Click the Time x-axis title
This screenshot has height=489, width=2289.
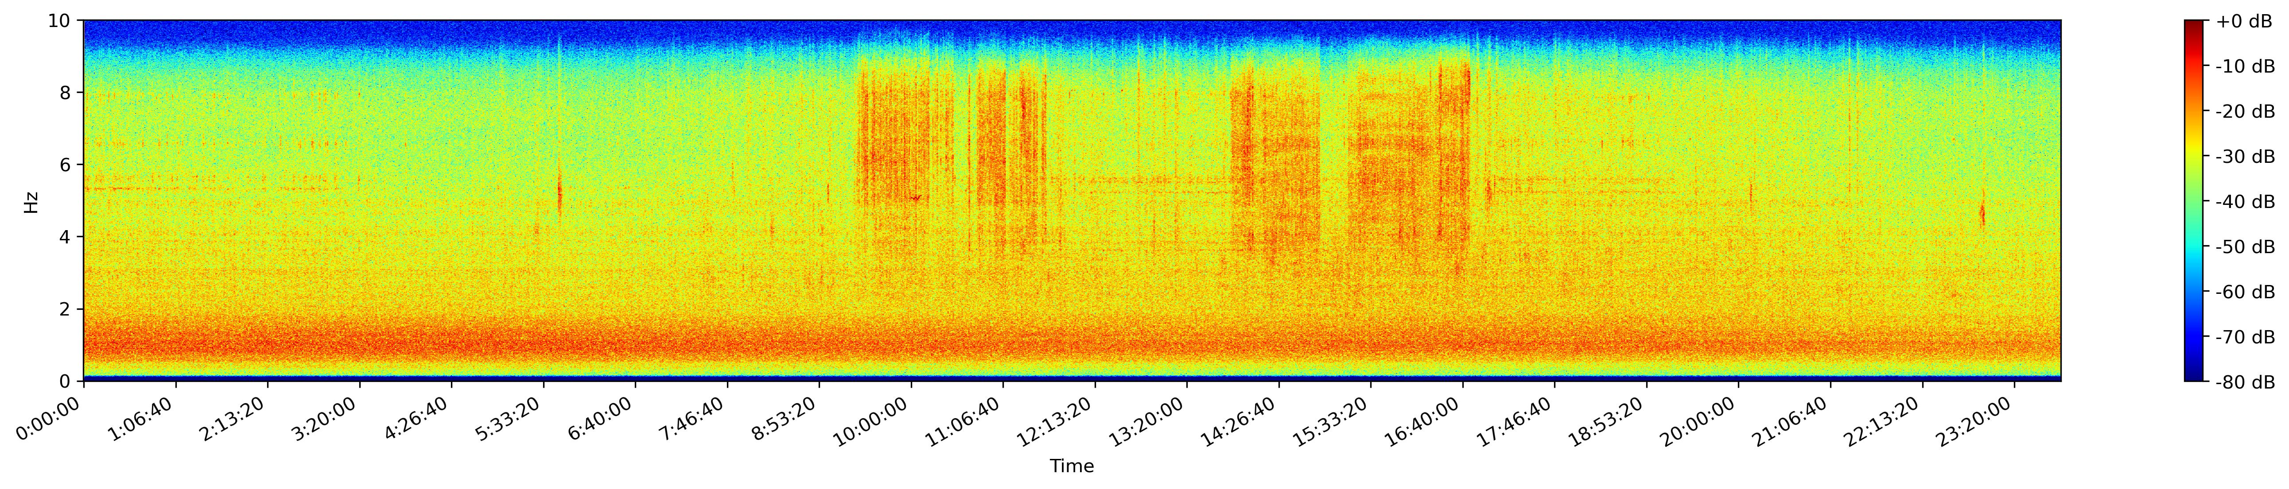point(1072,467)
